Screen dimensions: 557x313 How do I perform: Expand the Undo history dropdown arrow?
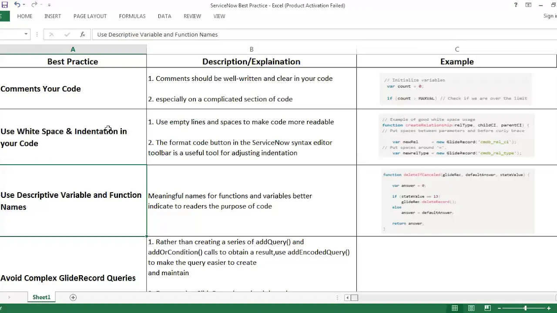[x=23, y=5]
